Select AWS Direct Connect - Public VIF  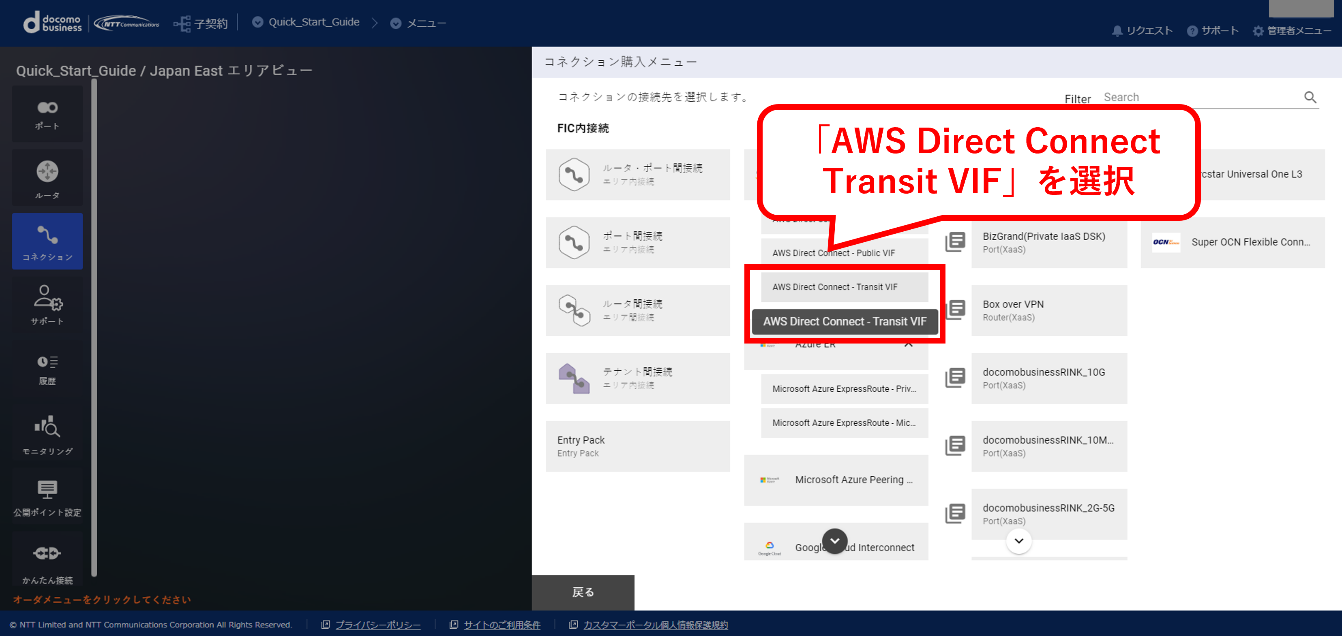(x=845, y=253)
